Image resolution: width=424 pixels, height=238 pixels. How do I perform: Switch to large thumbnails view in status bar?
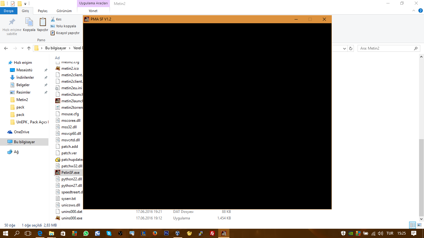click(x=420, y=225)
